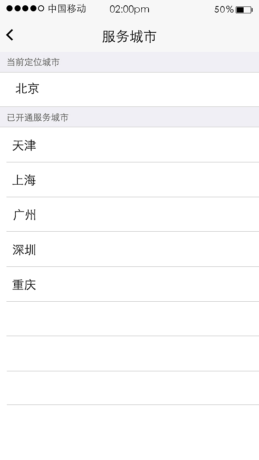Tap the 50% battery percentage text
259x460 pixels.
click(224, 9)
